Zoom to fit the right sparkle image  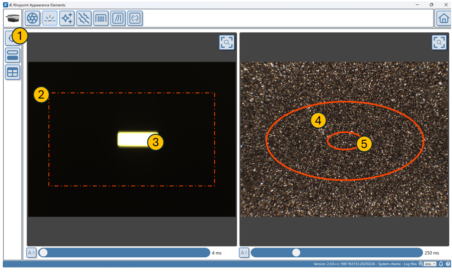439,43
